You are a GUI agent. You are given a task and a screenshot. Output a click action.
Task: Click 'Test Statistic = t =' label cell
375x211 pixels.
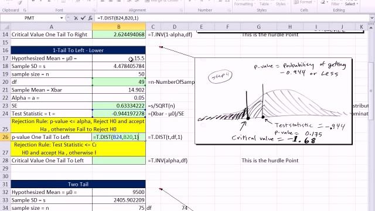click(x=52, y=113)
